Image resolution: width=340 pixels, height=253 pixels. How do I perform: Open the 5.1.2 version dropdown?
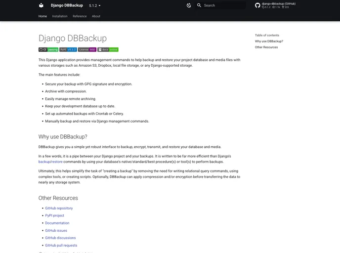tap(94, 5)
